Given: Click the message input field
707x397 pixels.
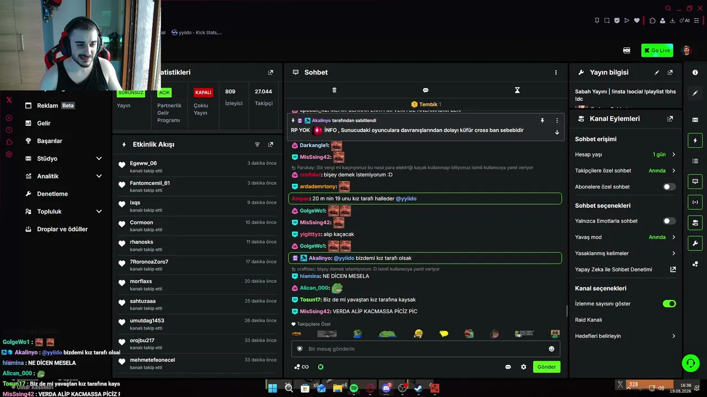Looking at the screenshot, I should [426, 348].
